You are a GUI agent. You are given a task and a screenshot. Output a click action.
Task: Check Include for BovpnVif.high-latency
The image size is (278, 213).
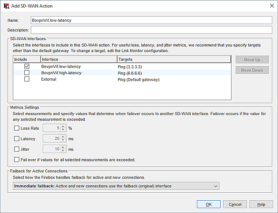click(27, 73)
